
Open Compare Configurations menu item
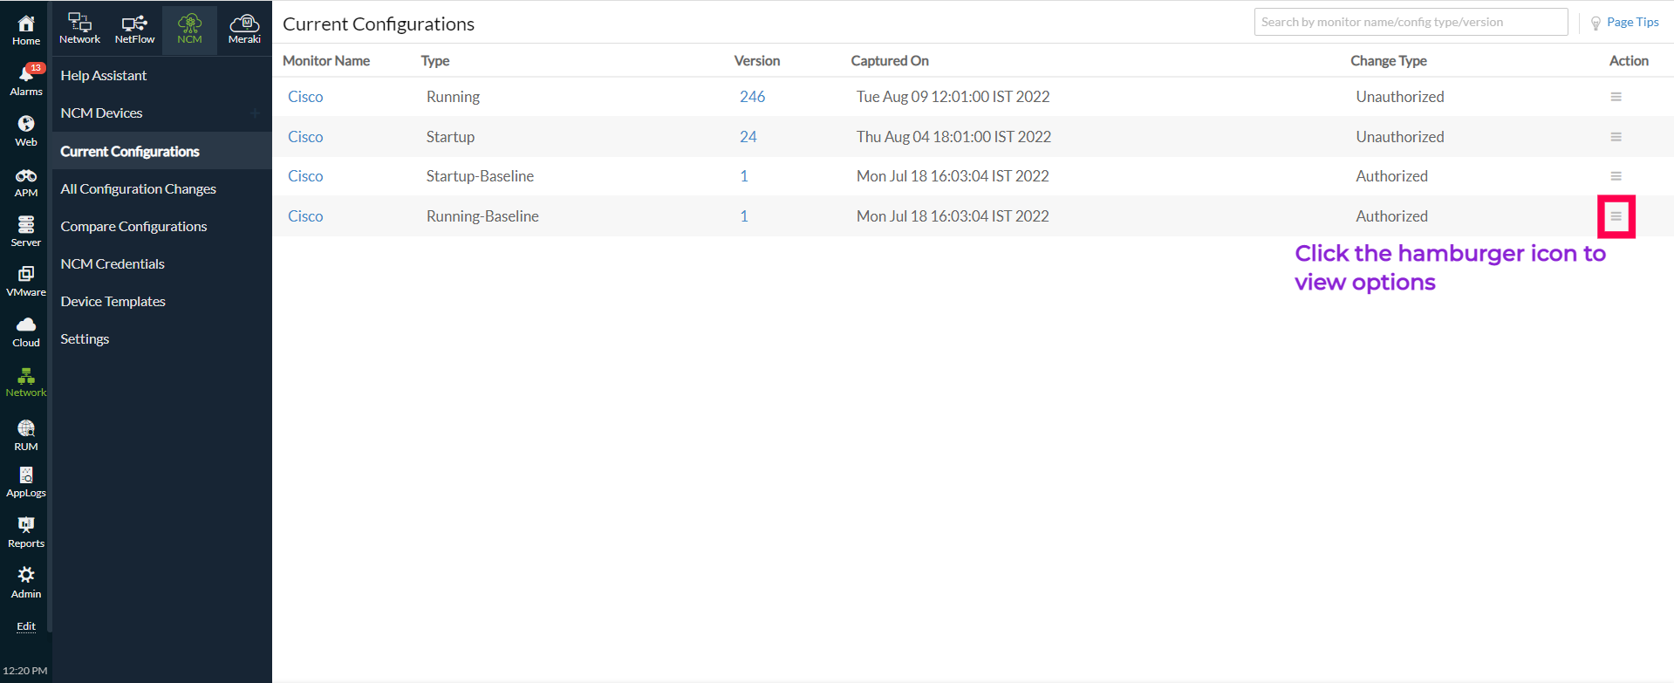pos(133,227)
